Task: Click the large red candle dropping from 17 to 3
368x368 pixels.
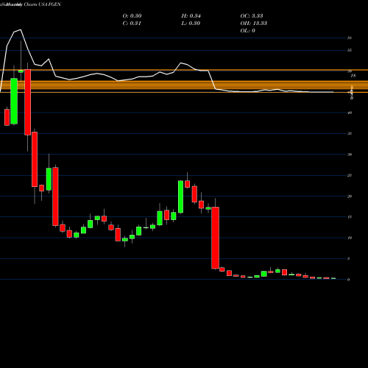Action: pyautogui.click(x=216, y=238)
